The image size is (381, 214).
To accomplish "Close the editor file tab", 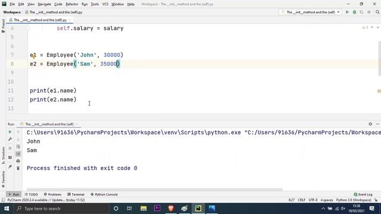I will click(70, 20).
